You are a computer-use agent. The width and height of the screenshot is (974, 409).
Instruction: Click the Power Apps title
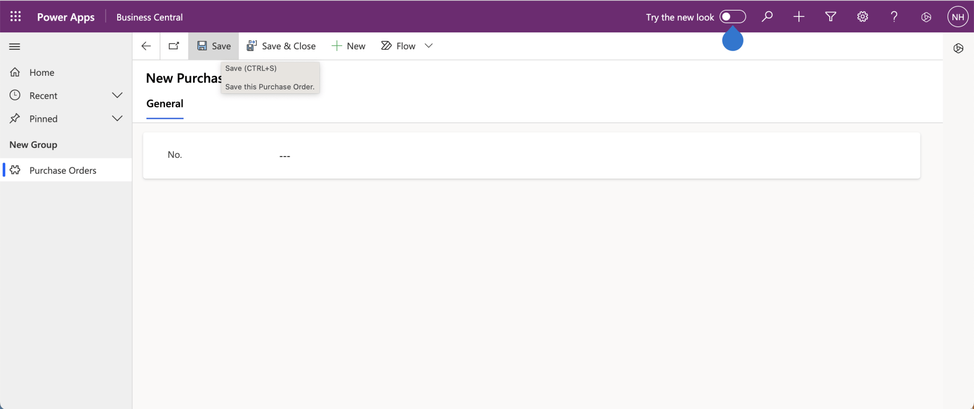tap(66, 17)
